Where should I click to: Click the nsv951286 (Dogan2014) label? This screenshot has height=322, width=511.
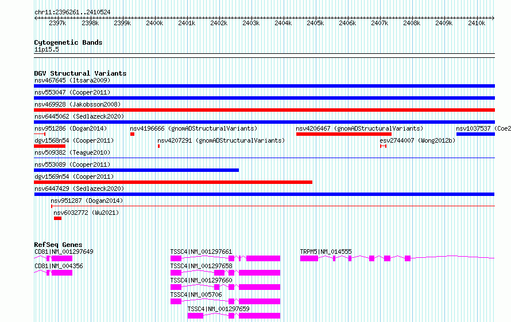tap(71, 128)
